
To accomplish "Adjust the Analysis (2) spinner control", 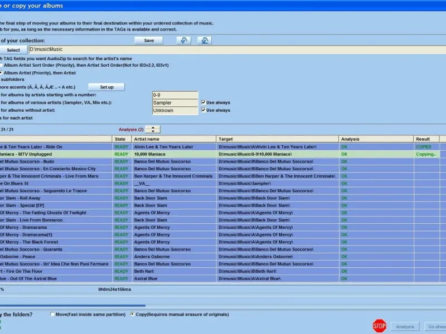I will tap(152, 129).
